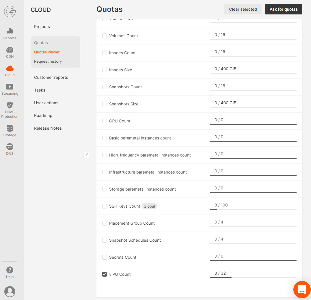This screenshot has height=300, width=311.
Task: Collapse the CLOUD navigation panel
Action: pyautogui.click(x=87, y=155)
